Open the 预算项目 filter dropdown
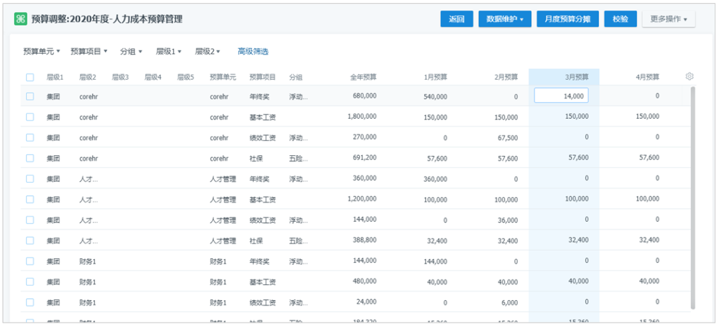Viewport: 718px width, 326px height. click(89, 52)
